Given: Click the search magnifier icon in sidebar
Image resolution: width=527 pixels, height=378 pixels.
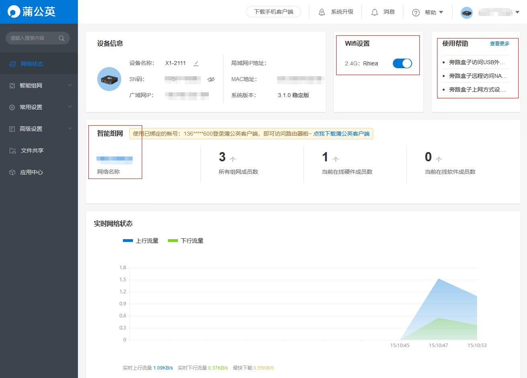Looking at the screenshot, I should click(61, 38).
